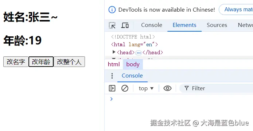253x131 pixels.
Task: Select the DOCTYPE html line
Action: pos(133,37)
